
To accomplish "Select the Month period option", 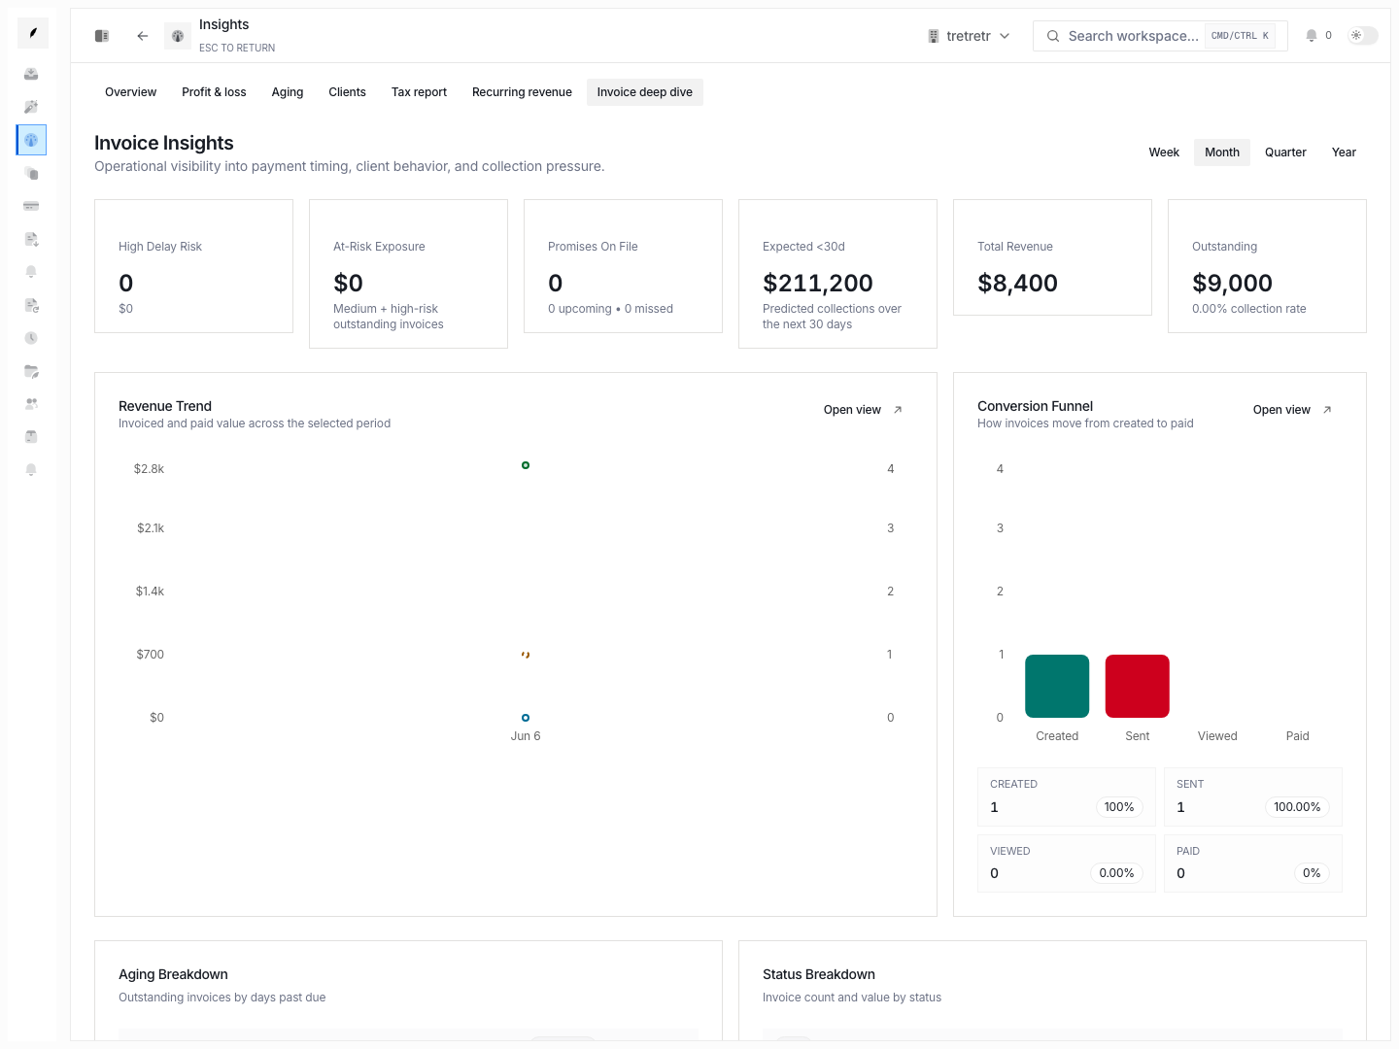I will click(1222, 152).
